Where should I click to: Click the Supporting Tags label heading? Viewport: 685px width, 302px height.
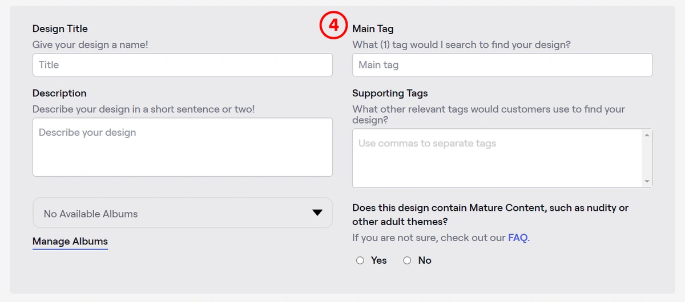(390, 93)
